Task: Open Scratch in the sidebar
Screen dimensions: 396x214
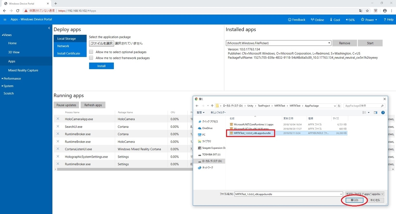Action: point(9,93)
